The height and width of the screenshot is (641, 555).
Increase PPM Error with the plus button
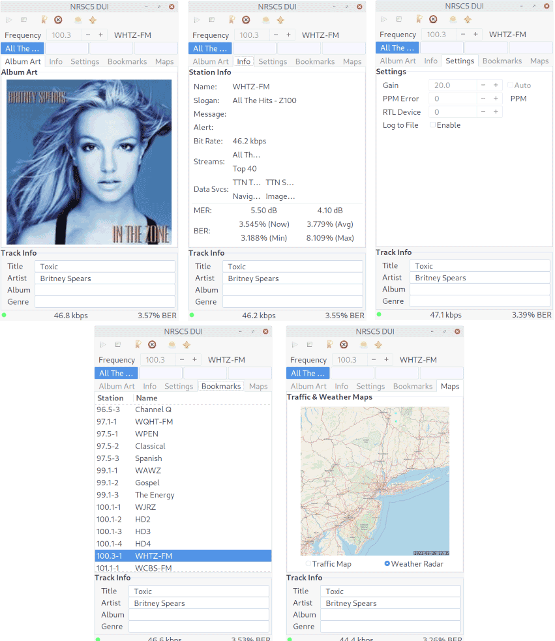pyautogui.click(x=496, y=98)
